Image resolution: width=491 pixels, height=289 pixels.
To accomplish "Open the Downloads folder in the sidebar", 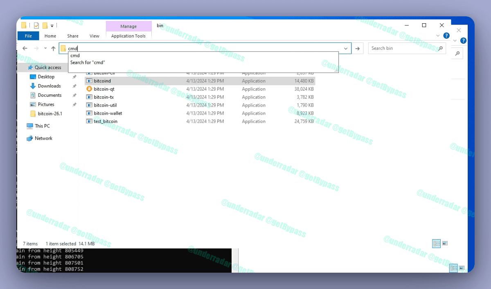I will (x=49, y=86).
